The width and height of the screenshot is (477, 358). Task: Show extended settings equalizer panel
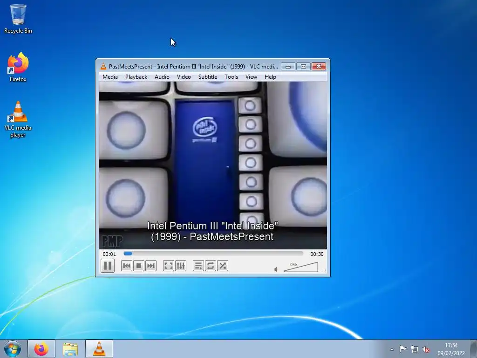[181, 266]
